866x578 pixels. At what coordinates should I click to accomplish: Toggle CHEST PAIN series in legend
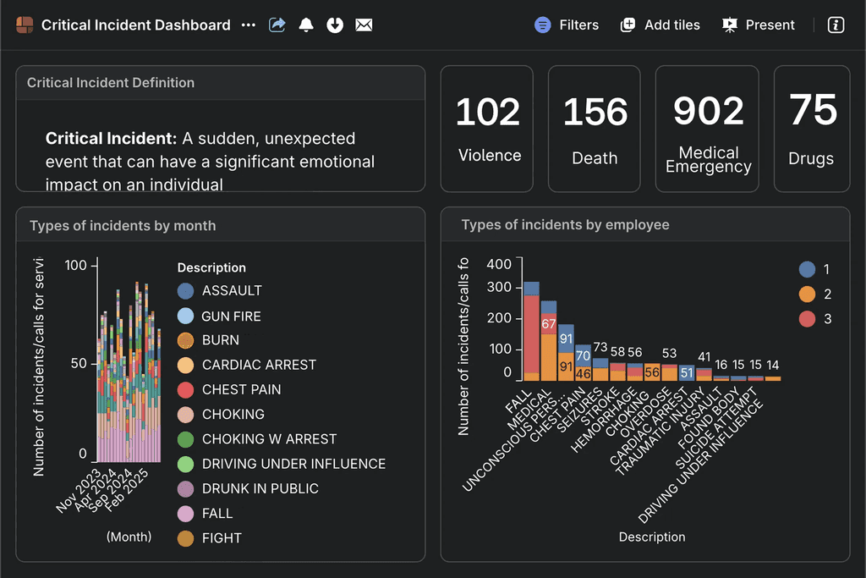pos(241,389)
